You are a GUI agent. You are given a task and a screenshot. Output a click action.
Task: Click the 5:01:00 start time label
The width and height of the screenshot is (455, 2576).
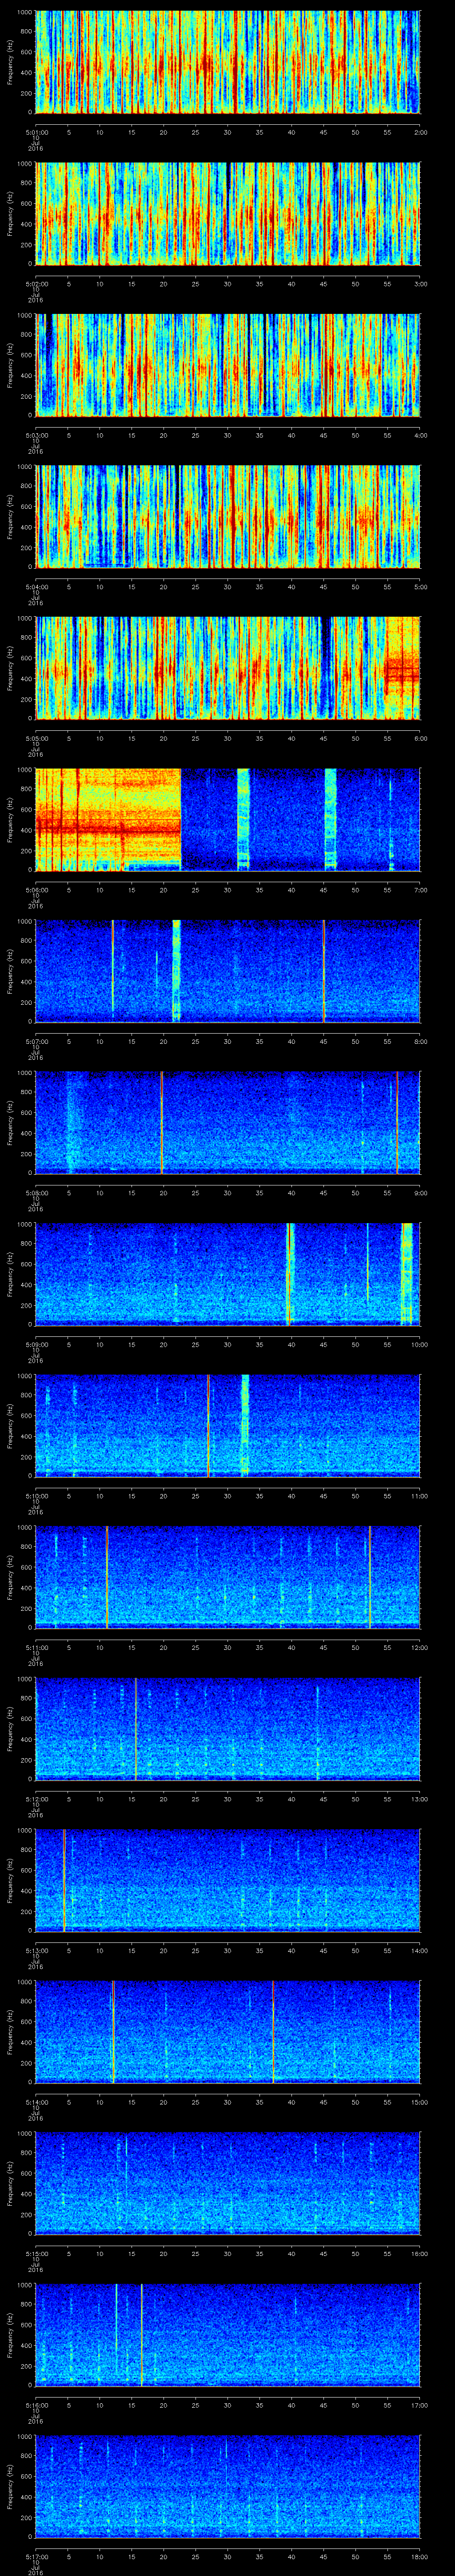(35, 132)
